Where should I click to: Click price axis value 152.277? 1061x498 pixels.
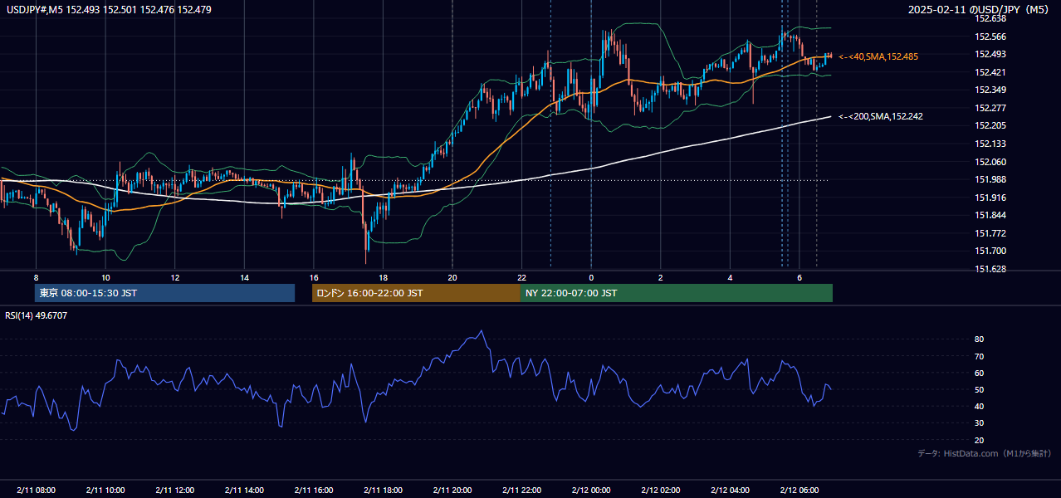pos(990,108)
